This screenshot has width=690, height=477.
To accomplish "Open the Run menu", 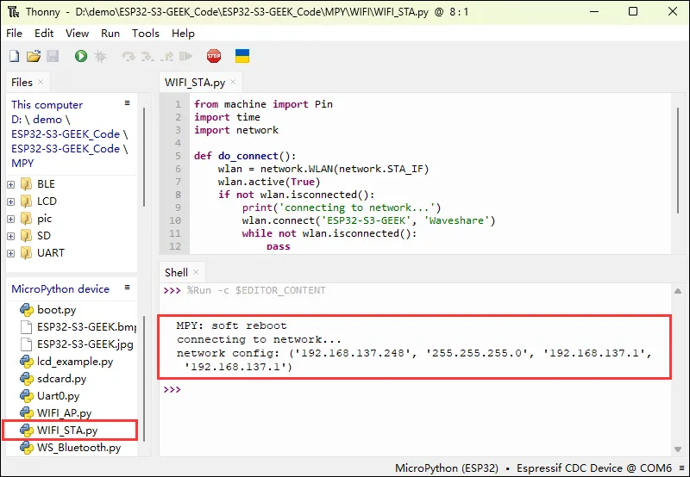I will click(110, 33).
